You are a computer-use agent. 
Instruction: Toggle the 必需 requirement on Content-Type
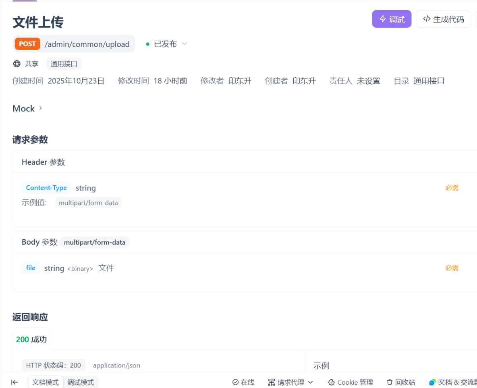coord(452,188)
